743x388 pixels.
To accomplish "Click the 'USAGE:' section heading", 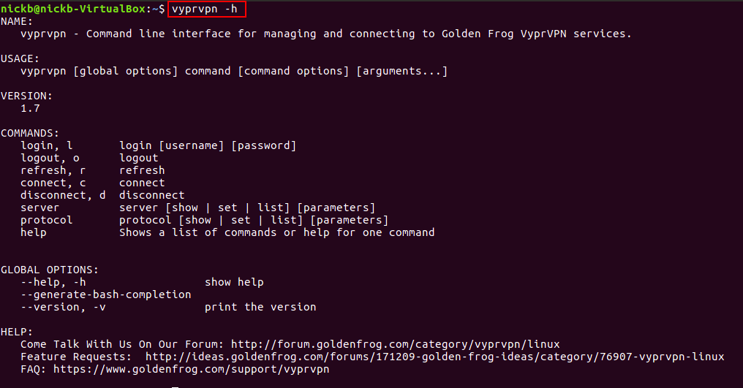I will [x=20, y=58].
